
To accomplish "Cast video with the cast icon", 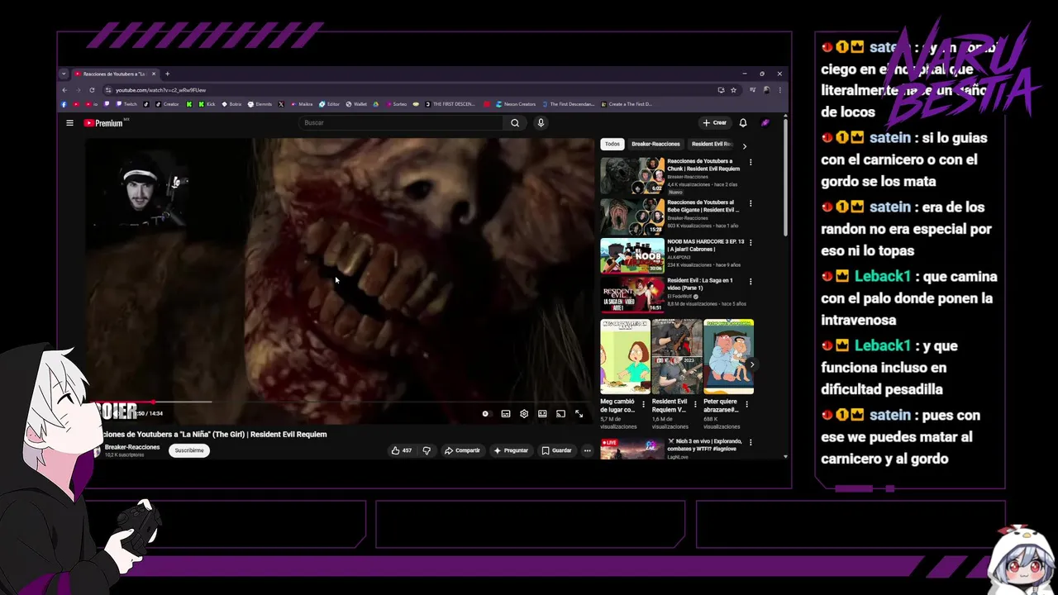I will click(560, 414).
